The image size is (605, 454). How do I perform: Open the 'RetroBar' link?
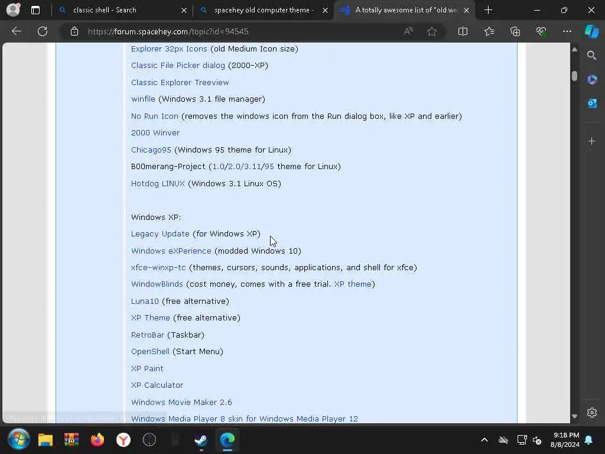(x=147, y=335)
